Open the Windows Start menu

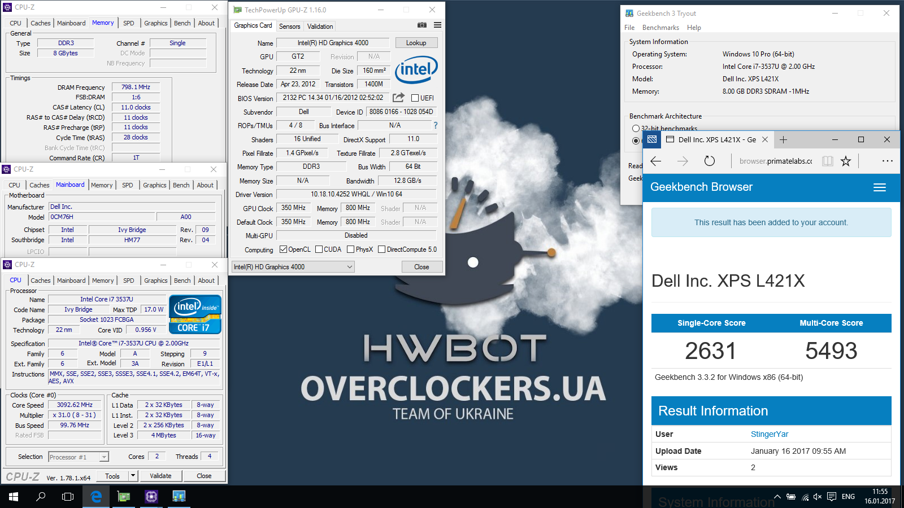click(14, 497)
